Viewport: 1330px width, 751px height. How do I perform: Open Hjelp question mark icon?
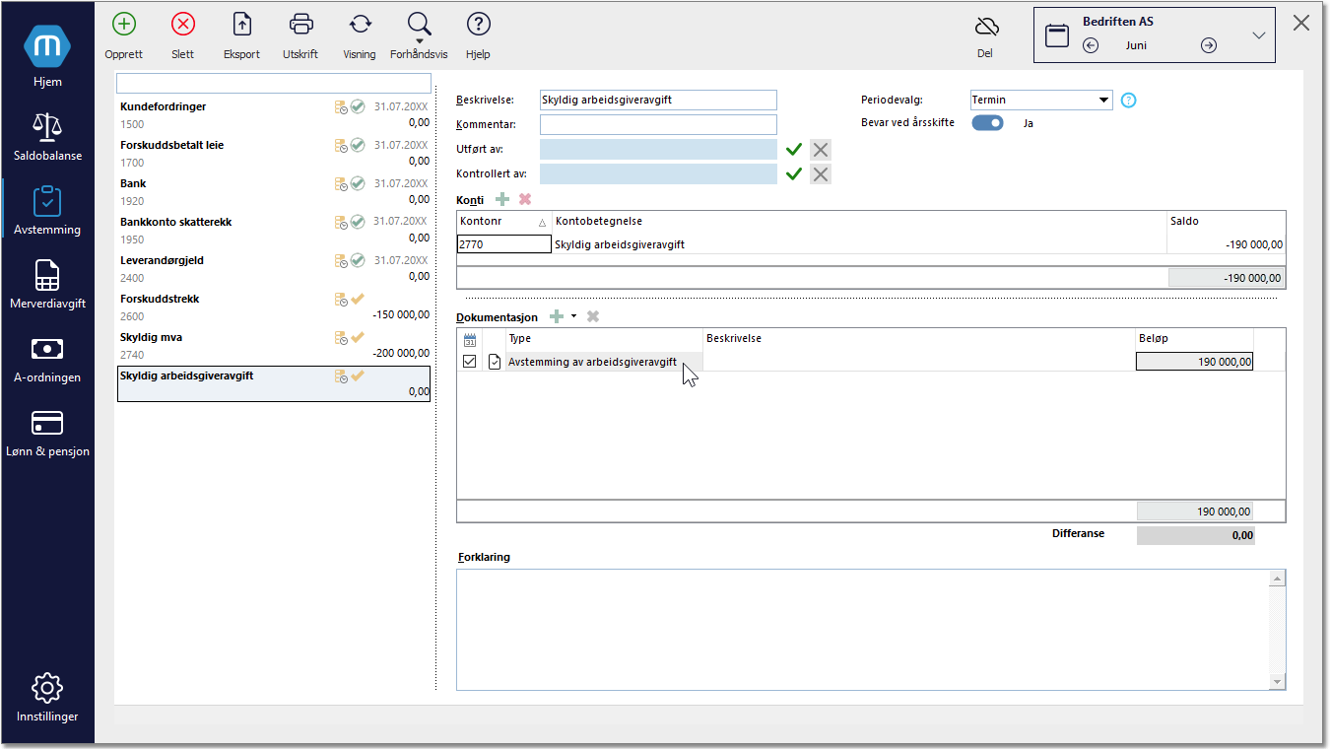tap(479, 25)
